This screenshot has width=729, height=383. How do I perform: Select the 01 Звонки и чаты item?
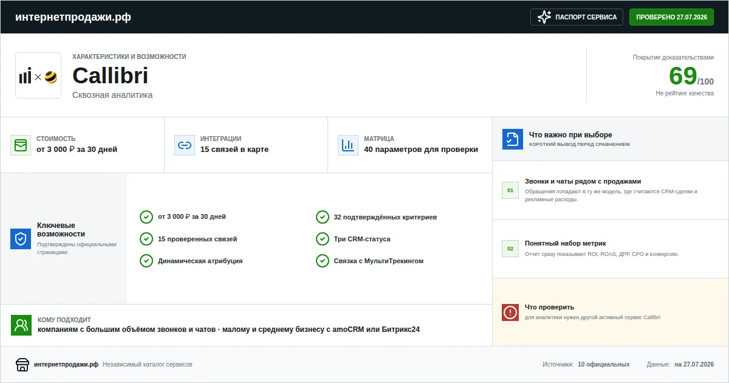click(611, 190)
